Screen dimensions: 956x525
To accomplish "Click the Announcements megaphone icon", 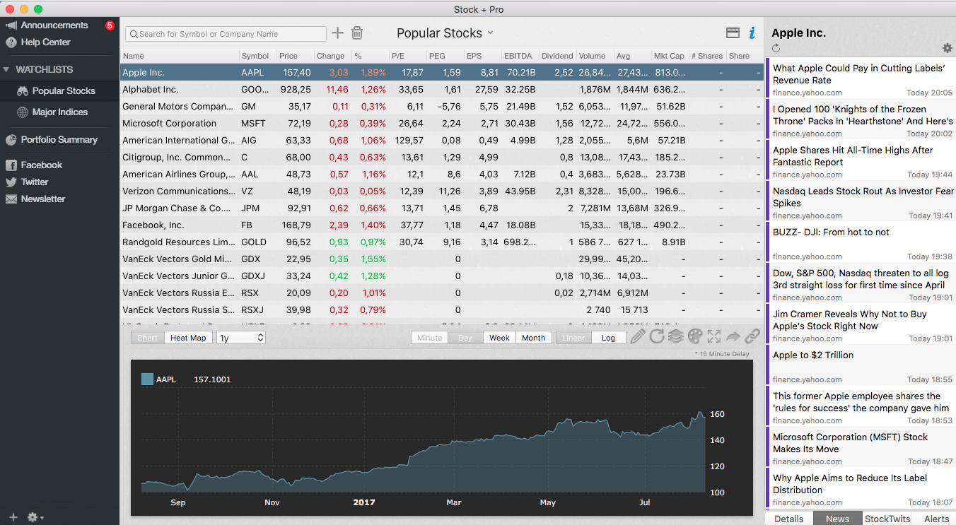I will 11,25.
